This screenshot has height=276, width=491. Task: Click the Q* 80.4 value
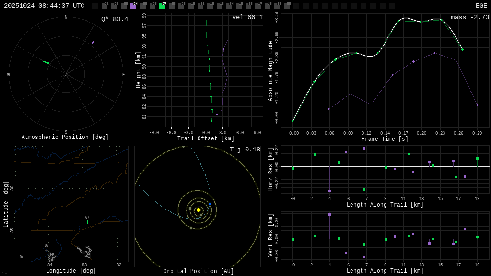[x=114, y=19]
